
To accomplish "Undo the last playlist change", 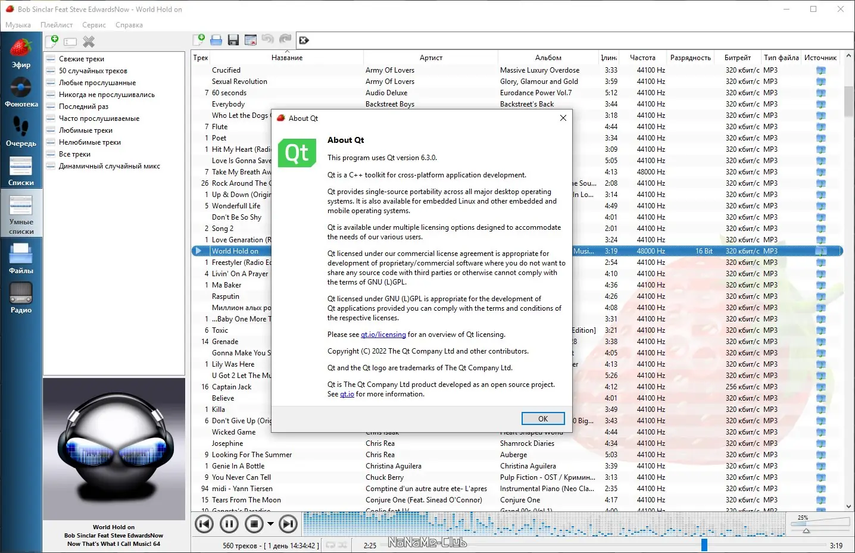I will pos(268,39).
